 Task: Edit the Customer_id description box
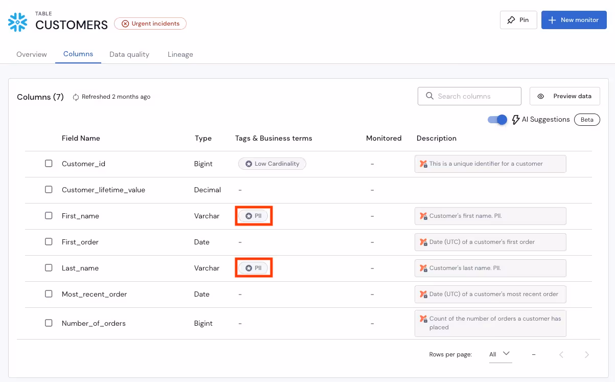(490, 164)
